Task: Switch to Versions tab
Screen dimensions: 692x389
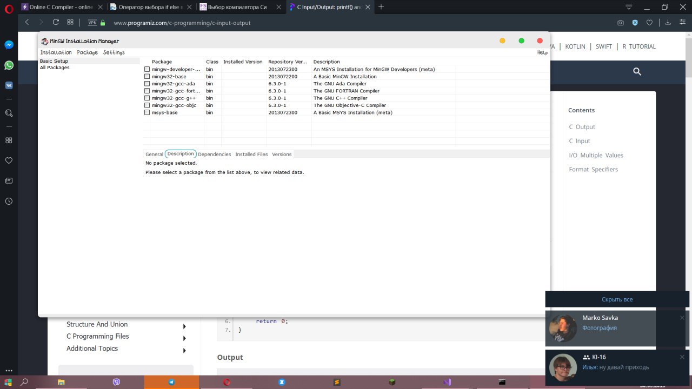Action: (282, 155)
